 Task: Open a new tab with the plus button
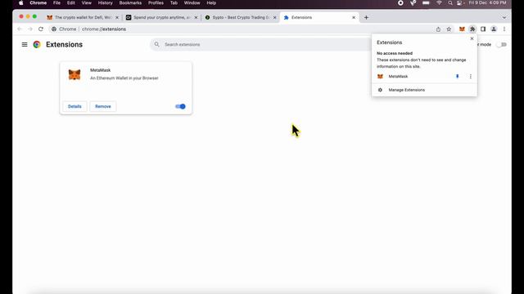366,17
